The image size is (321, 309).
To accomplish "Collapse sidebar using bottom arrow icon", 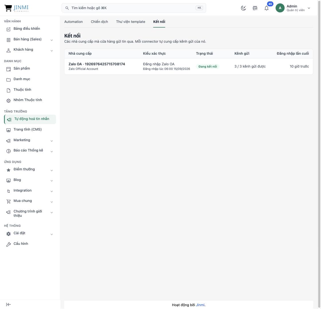I will (x=8, y=304).
